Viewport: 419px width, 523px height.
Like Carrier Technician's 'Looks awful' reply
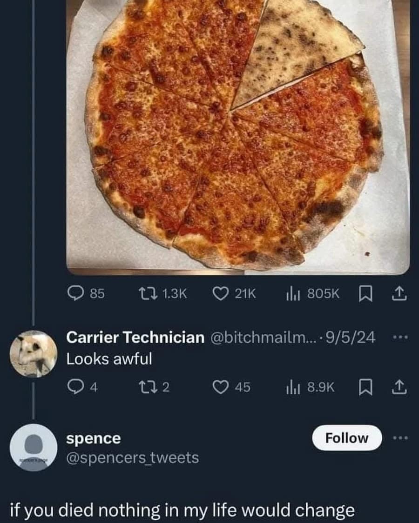click(x=221, y=387)
